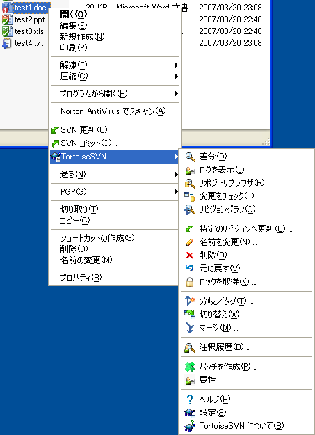The image size is (315, 435).
Task: Click the repository browser icon beside リポジトリブラウザ(R)
Action: [x=191, y=183]
